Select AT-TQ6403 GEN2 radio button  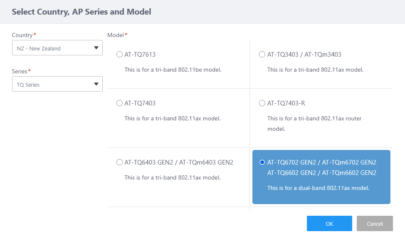(x=120, y=162)
